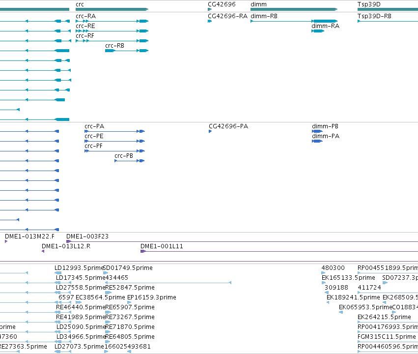Select the 411724 cDNA label
Viewport: 418px width, 354px height.
[x=369, y=288]
